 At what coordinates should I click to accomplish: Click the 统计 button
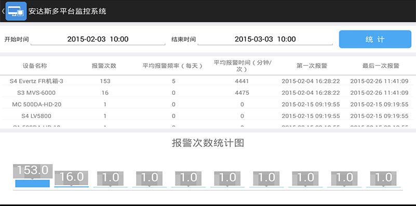[x=375, y=39]
